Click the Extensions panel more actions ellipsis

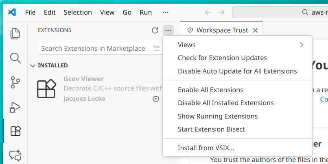pos(168,30)
